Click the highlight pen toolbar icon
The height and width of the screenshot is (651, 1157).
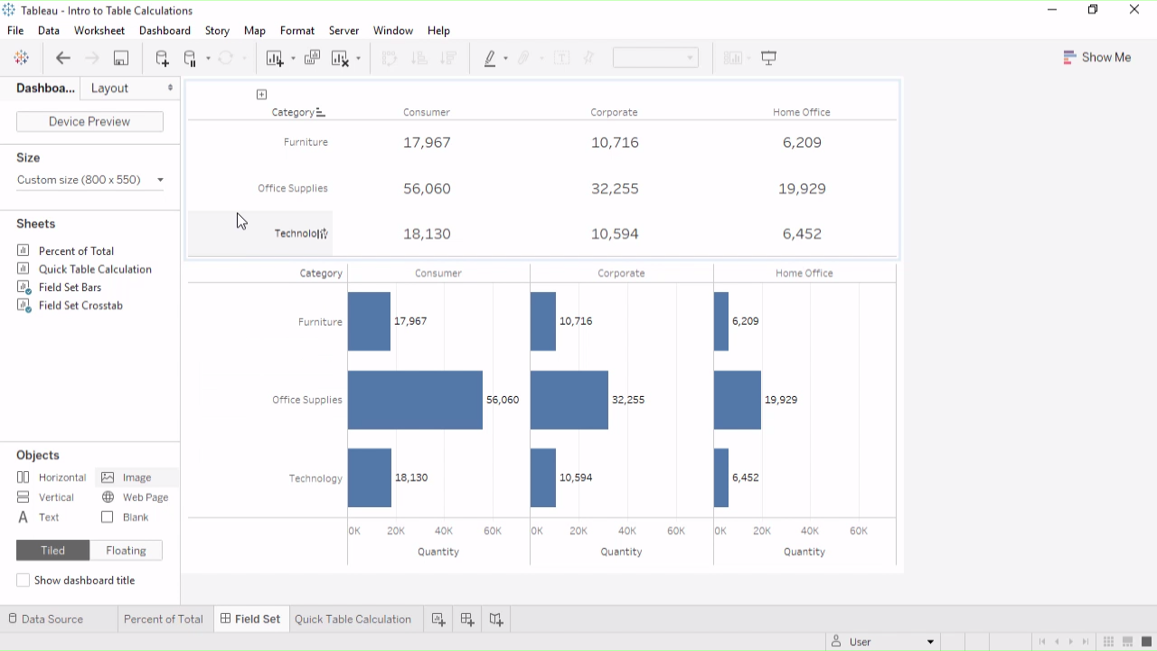(x=490, y=58)
